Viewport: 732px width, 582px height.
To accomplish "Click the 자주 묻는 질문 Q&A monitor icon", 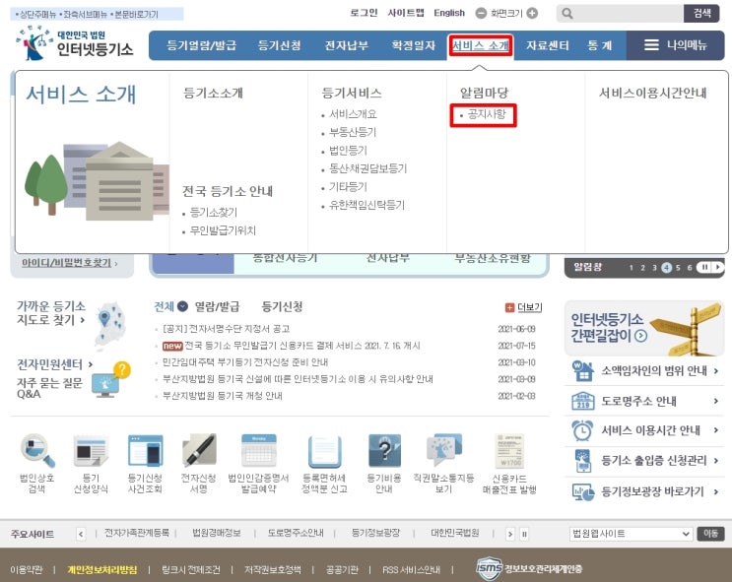I will (111, 380).
